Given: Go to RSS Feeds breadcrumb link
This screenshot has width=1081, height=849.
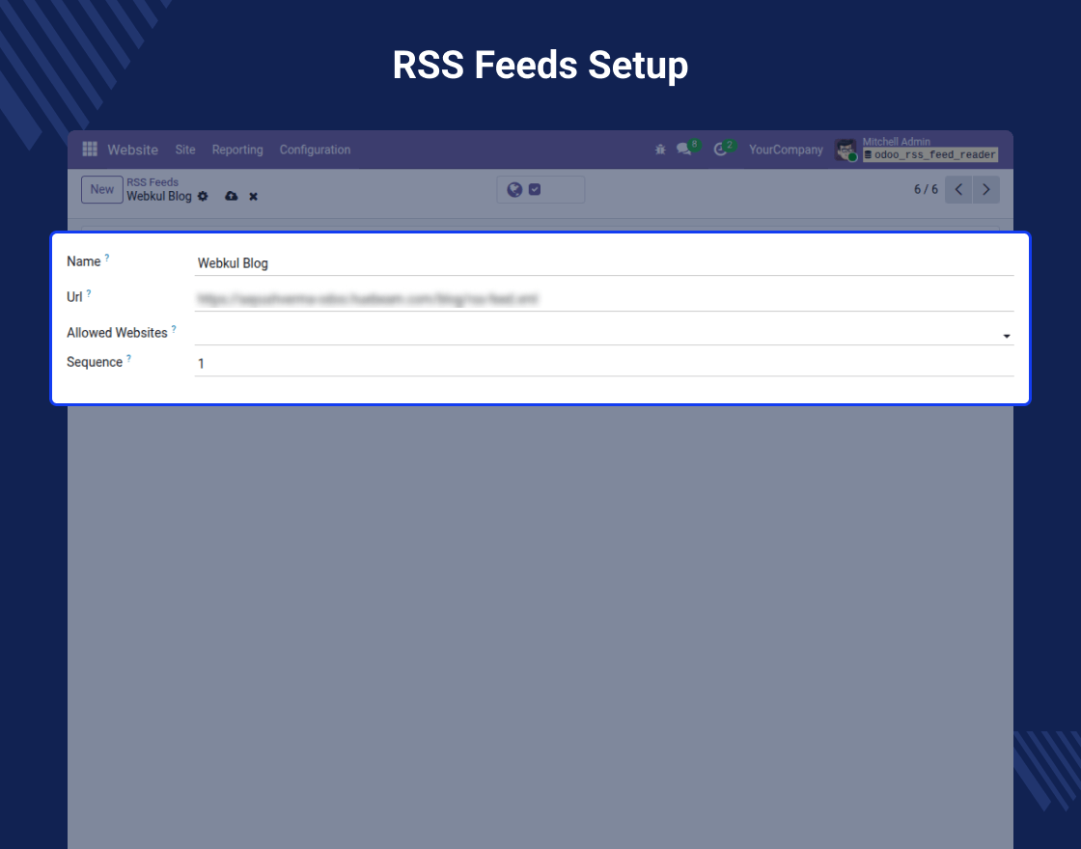Looking at the screenshot, I should coord(152,181).
